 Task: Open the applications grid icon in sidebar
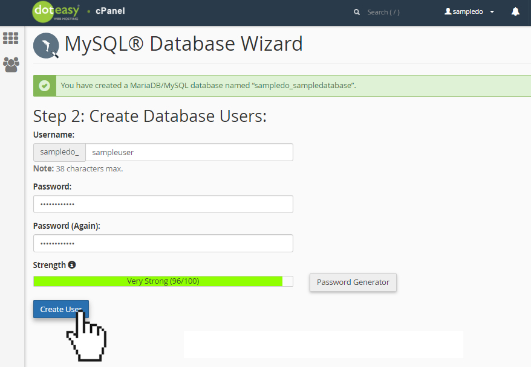click(11, 38)
